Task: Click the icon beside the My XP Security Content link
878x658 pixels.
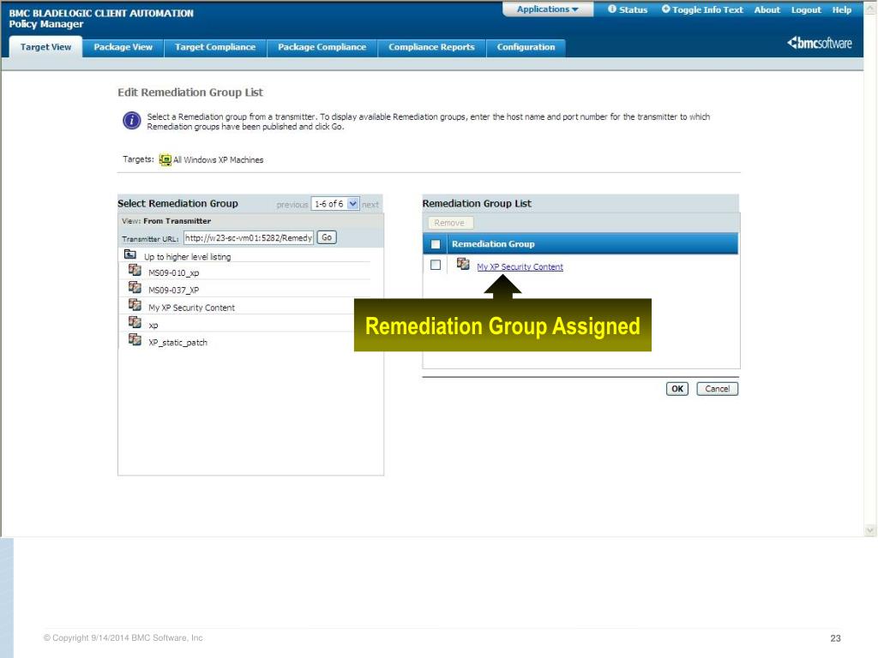Action: pyautogui.click(x=463, y=264)
